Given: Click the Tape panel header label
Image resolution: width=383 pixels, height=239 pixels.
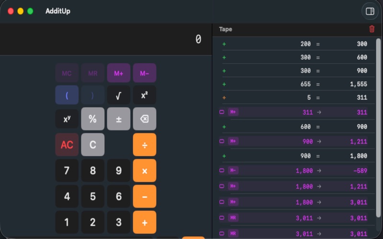Looking at the screenshot, I should tap(225, 29).
